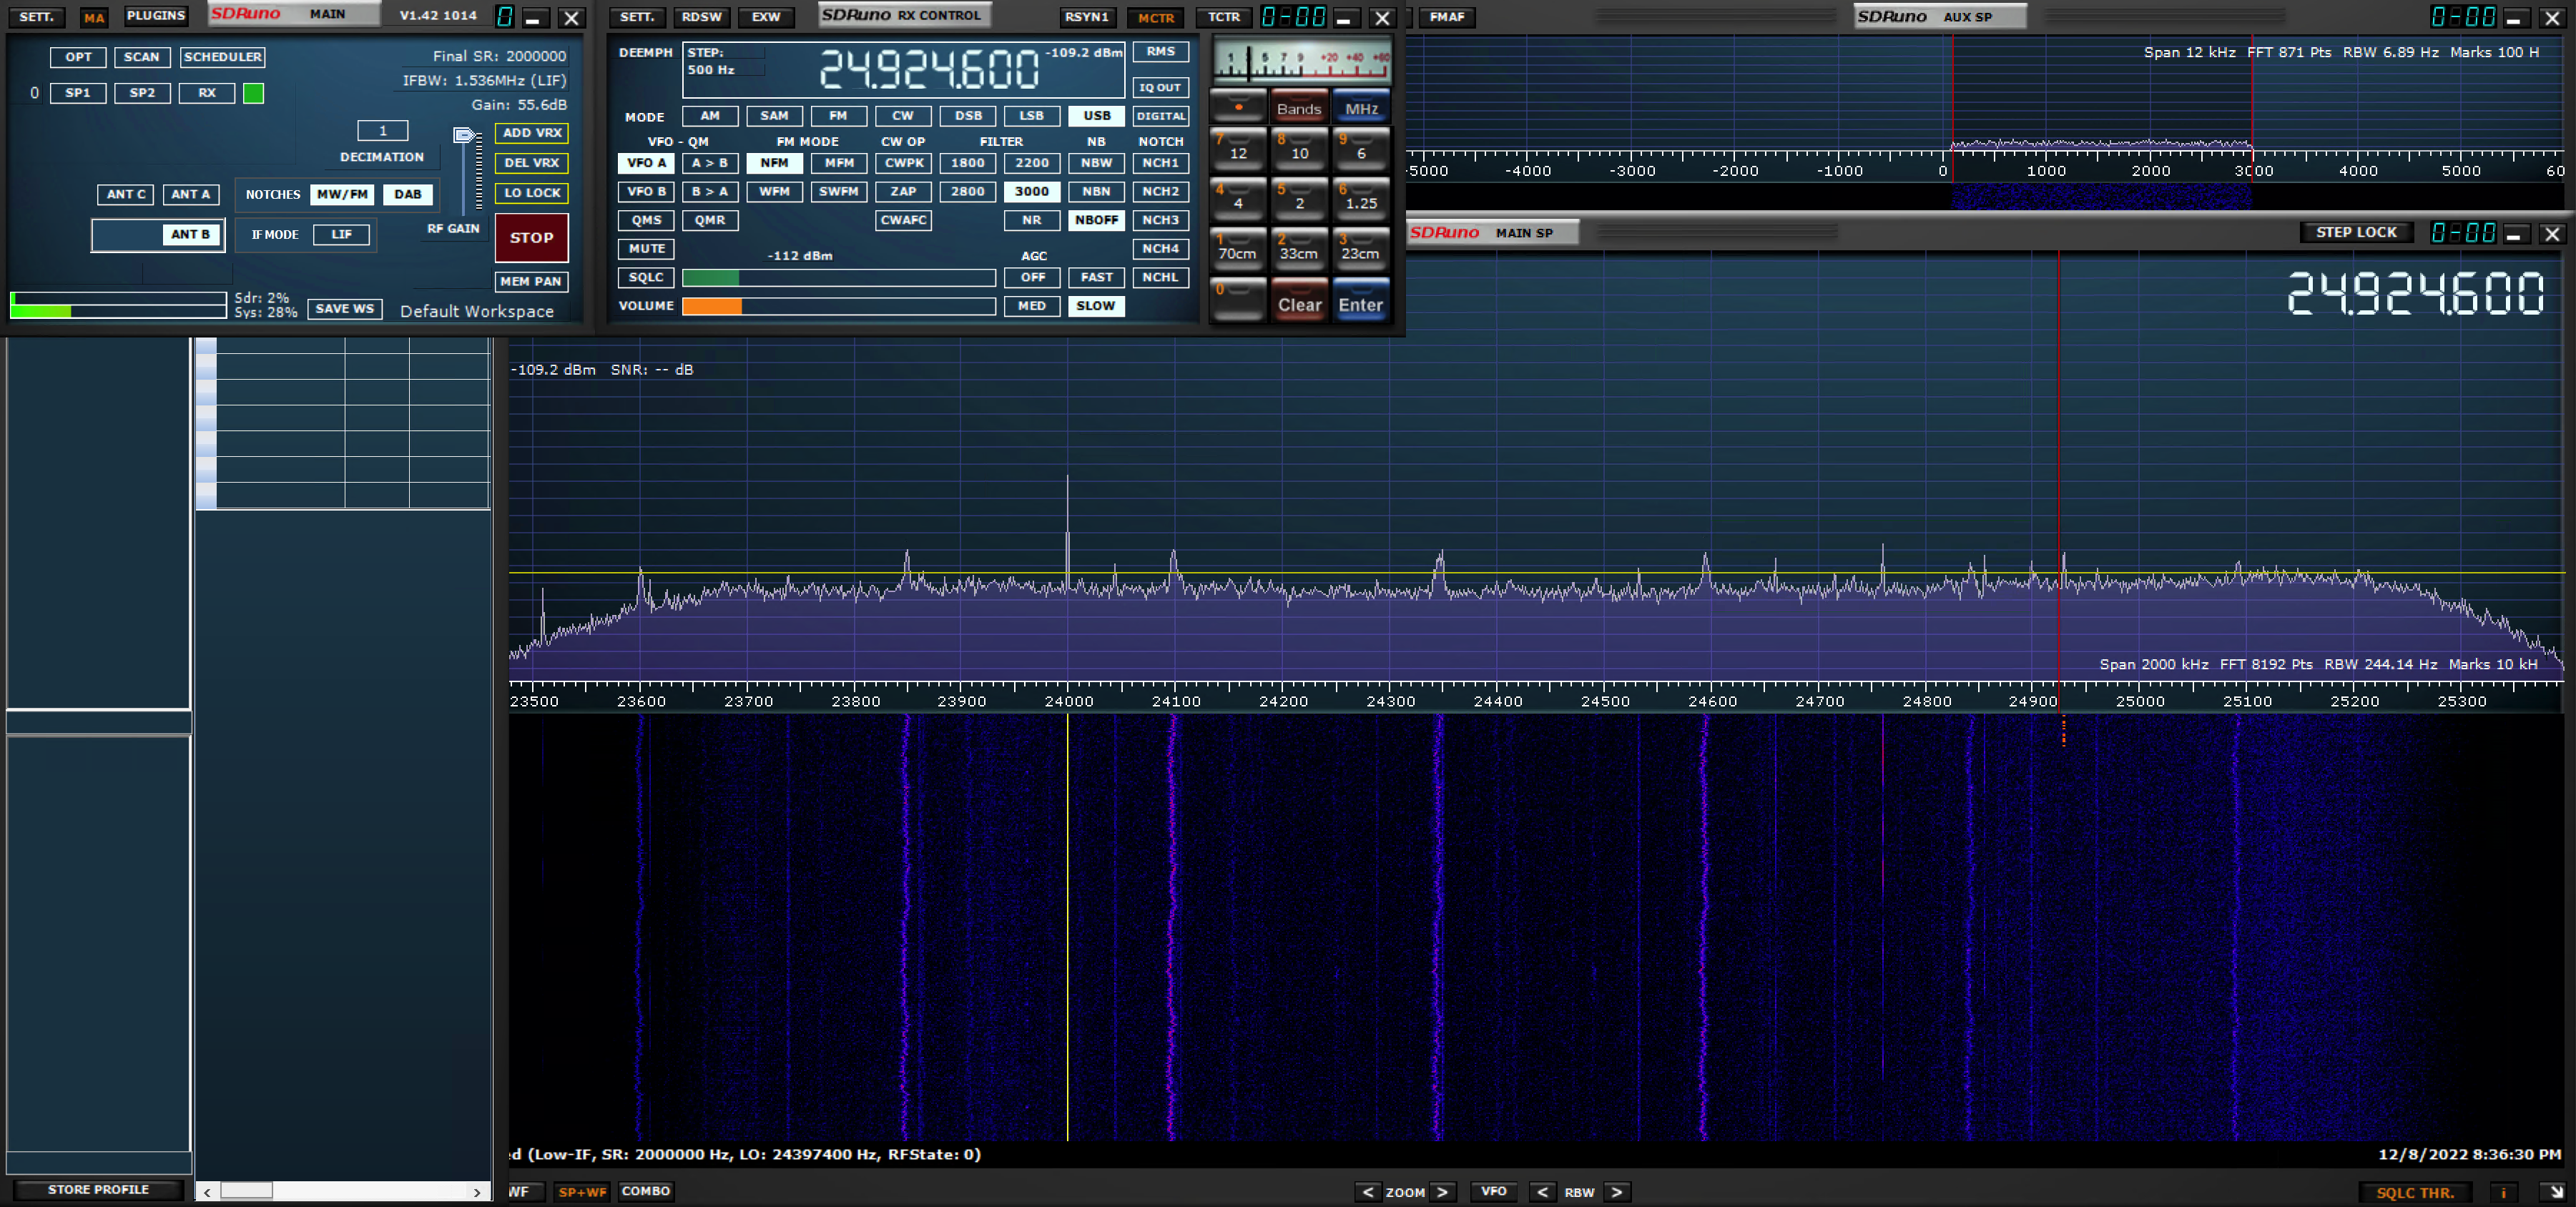Click the green status indicator beside RX
The width and height of the screenshot is (2576, 1207).
254,93
